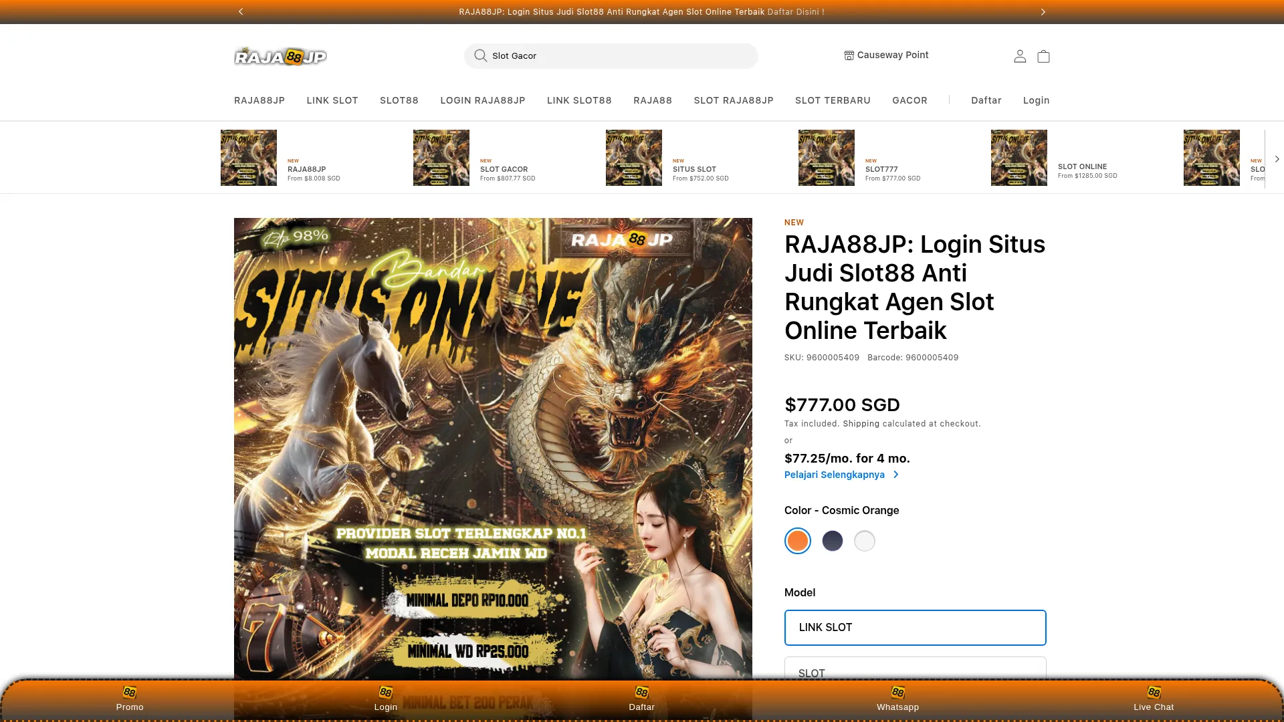This screenshot has width=1284, height=722.
Task: Select the dark navy color swatch
Action: pos(833,541)
